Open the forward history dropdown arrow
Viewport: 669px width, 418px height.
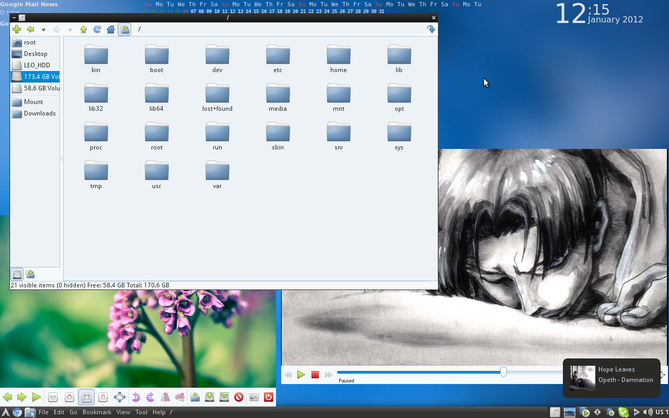coord(70,30)
